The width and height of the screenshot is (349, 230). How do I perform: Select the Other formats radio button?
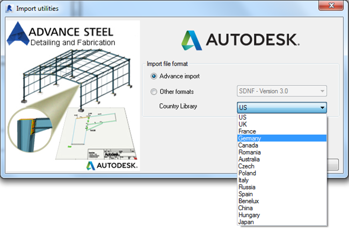coord(154,92)
